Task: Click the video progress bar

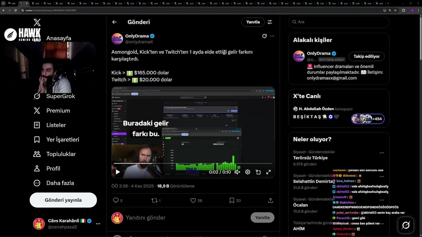Action: click(x=193, y=163)
